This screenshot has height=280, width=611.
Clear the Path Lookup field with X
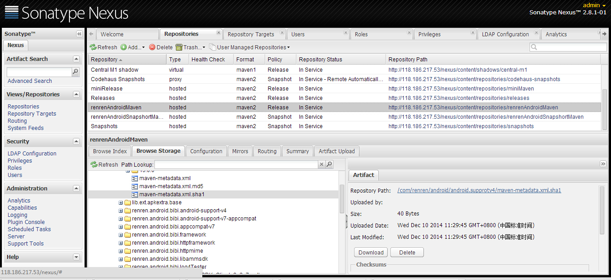(321, 164)
